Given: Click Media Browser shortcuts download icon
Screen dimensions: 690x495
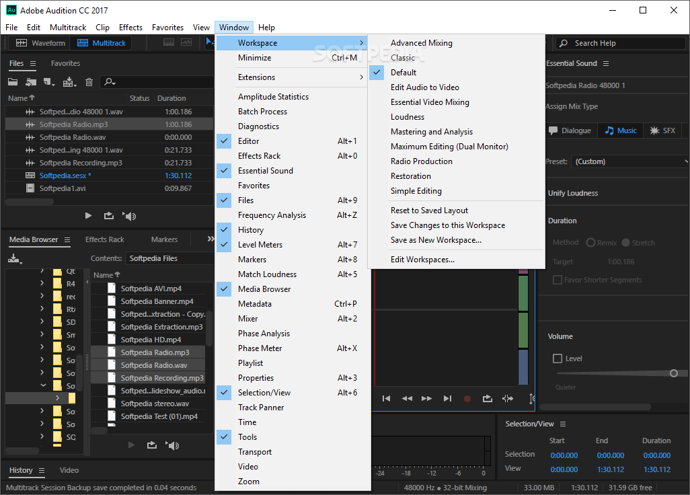Looking at the screenshot, I should click(15, 259).
